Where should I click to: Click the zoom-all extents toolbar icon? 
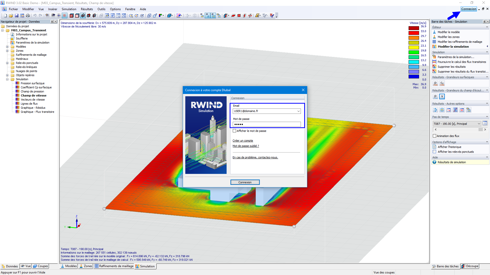124,16
